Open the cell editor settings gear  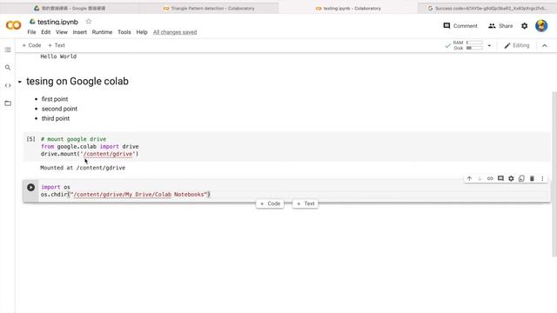pos(511,178)
